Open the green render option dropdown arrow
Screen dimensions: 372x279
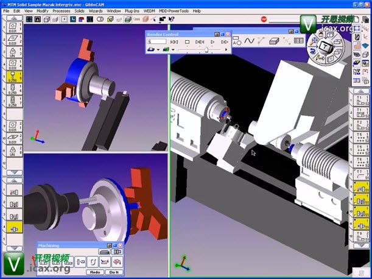click(173, 49)
